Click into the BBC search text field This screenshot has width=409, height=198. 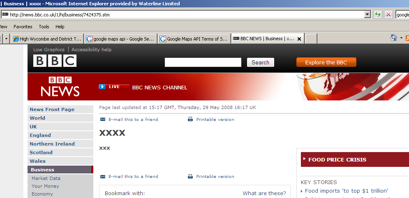pyautogui.click(x=203, y=62)
